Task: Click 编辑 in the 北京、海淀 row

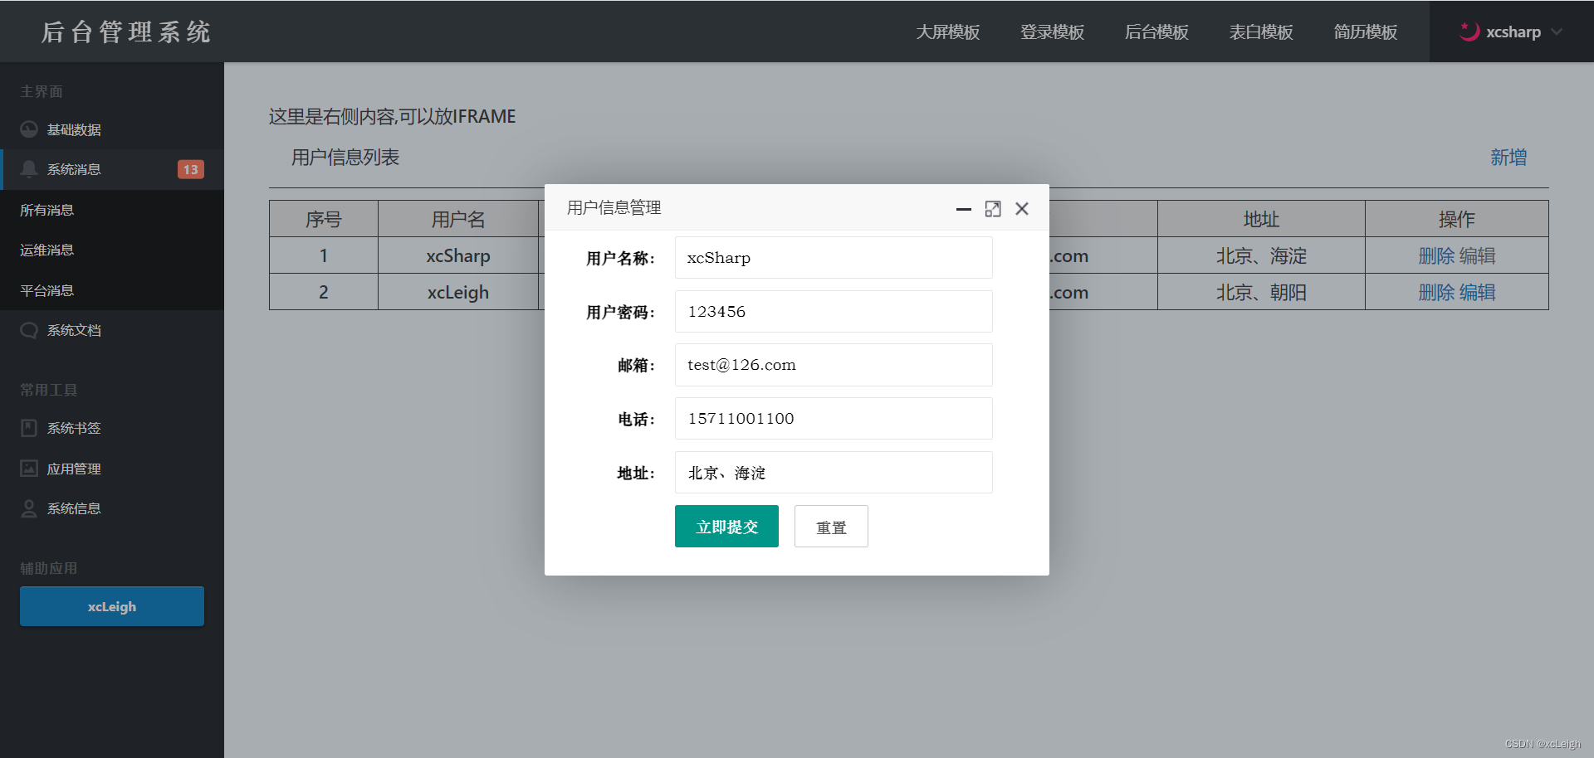Action: click(1478, 256)
